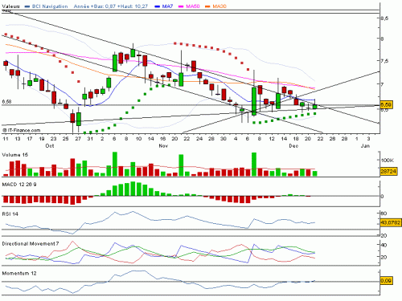The image size is (402, 301).
Task: Click the yellow "28724" volume value tag
Action: (x=388, y=171)
